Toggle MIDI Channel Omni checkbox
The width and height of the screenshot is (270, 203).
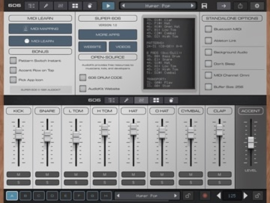tap(208, 75)
